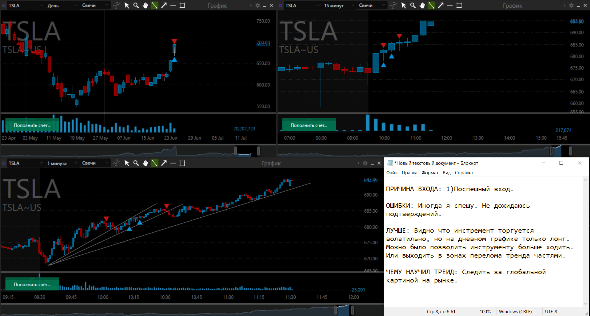Viewport: 590px width, 316px height.
Task: Open the День timeframe dropdown
Action: point(62,5)
